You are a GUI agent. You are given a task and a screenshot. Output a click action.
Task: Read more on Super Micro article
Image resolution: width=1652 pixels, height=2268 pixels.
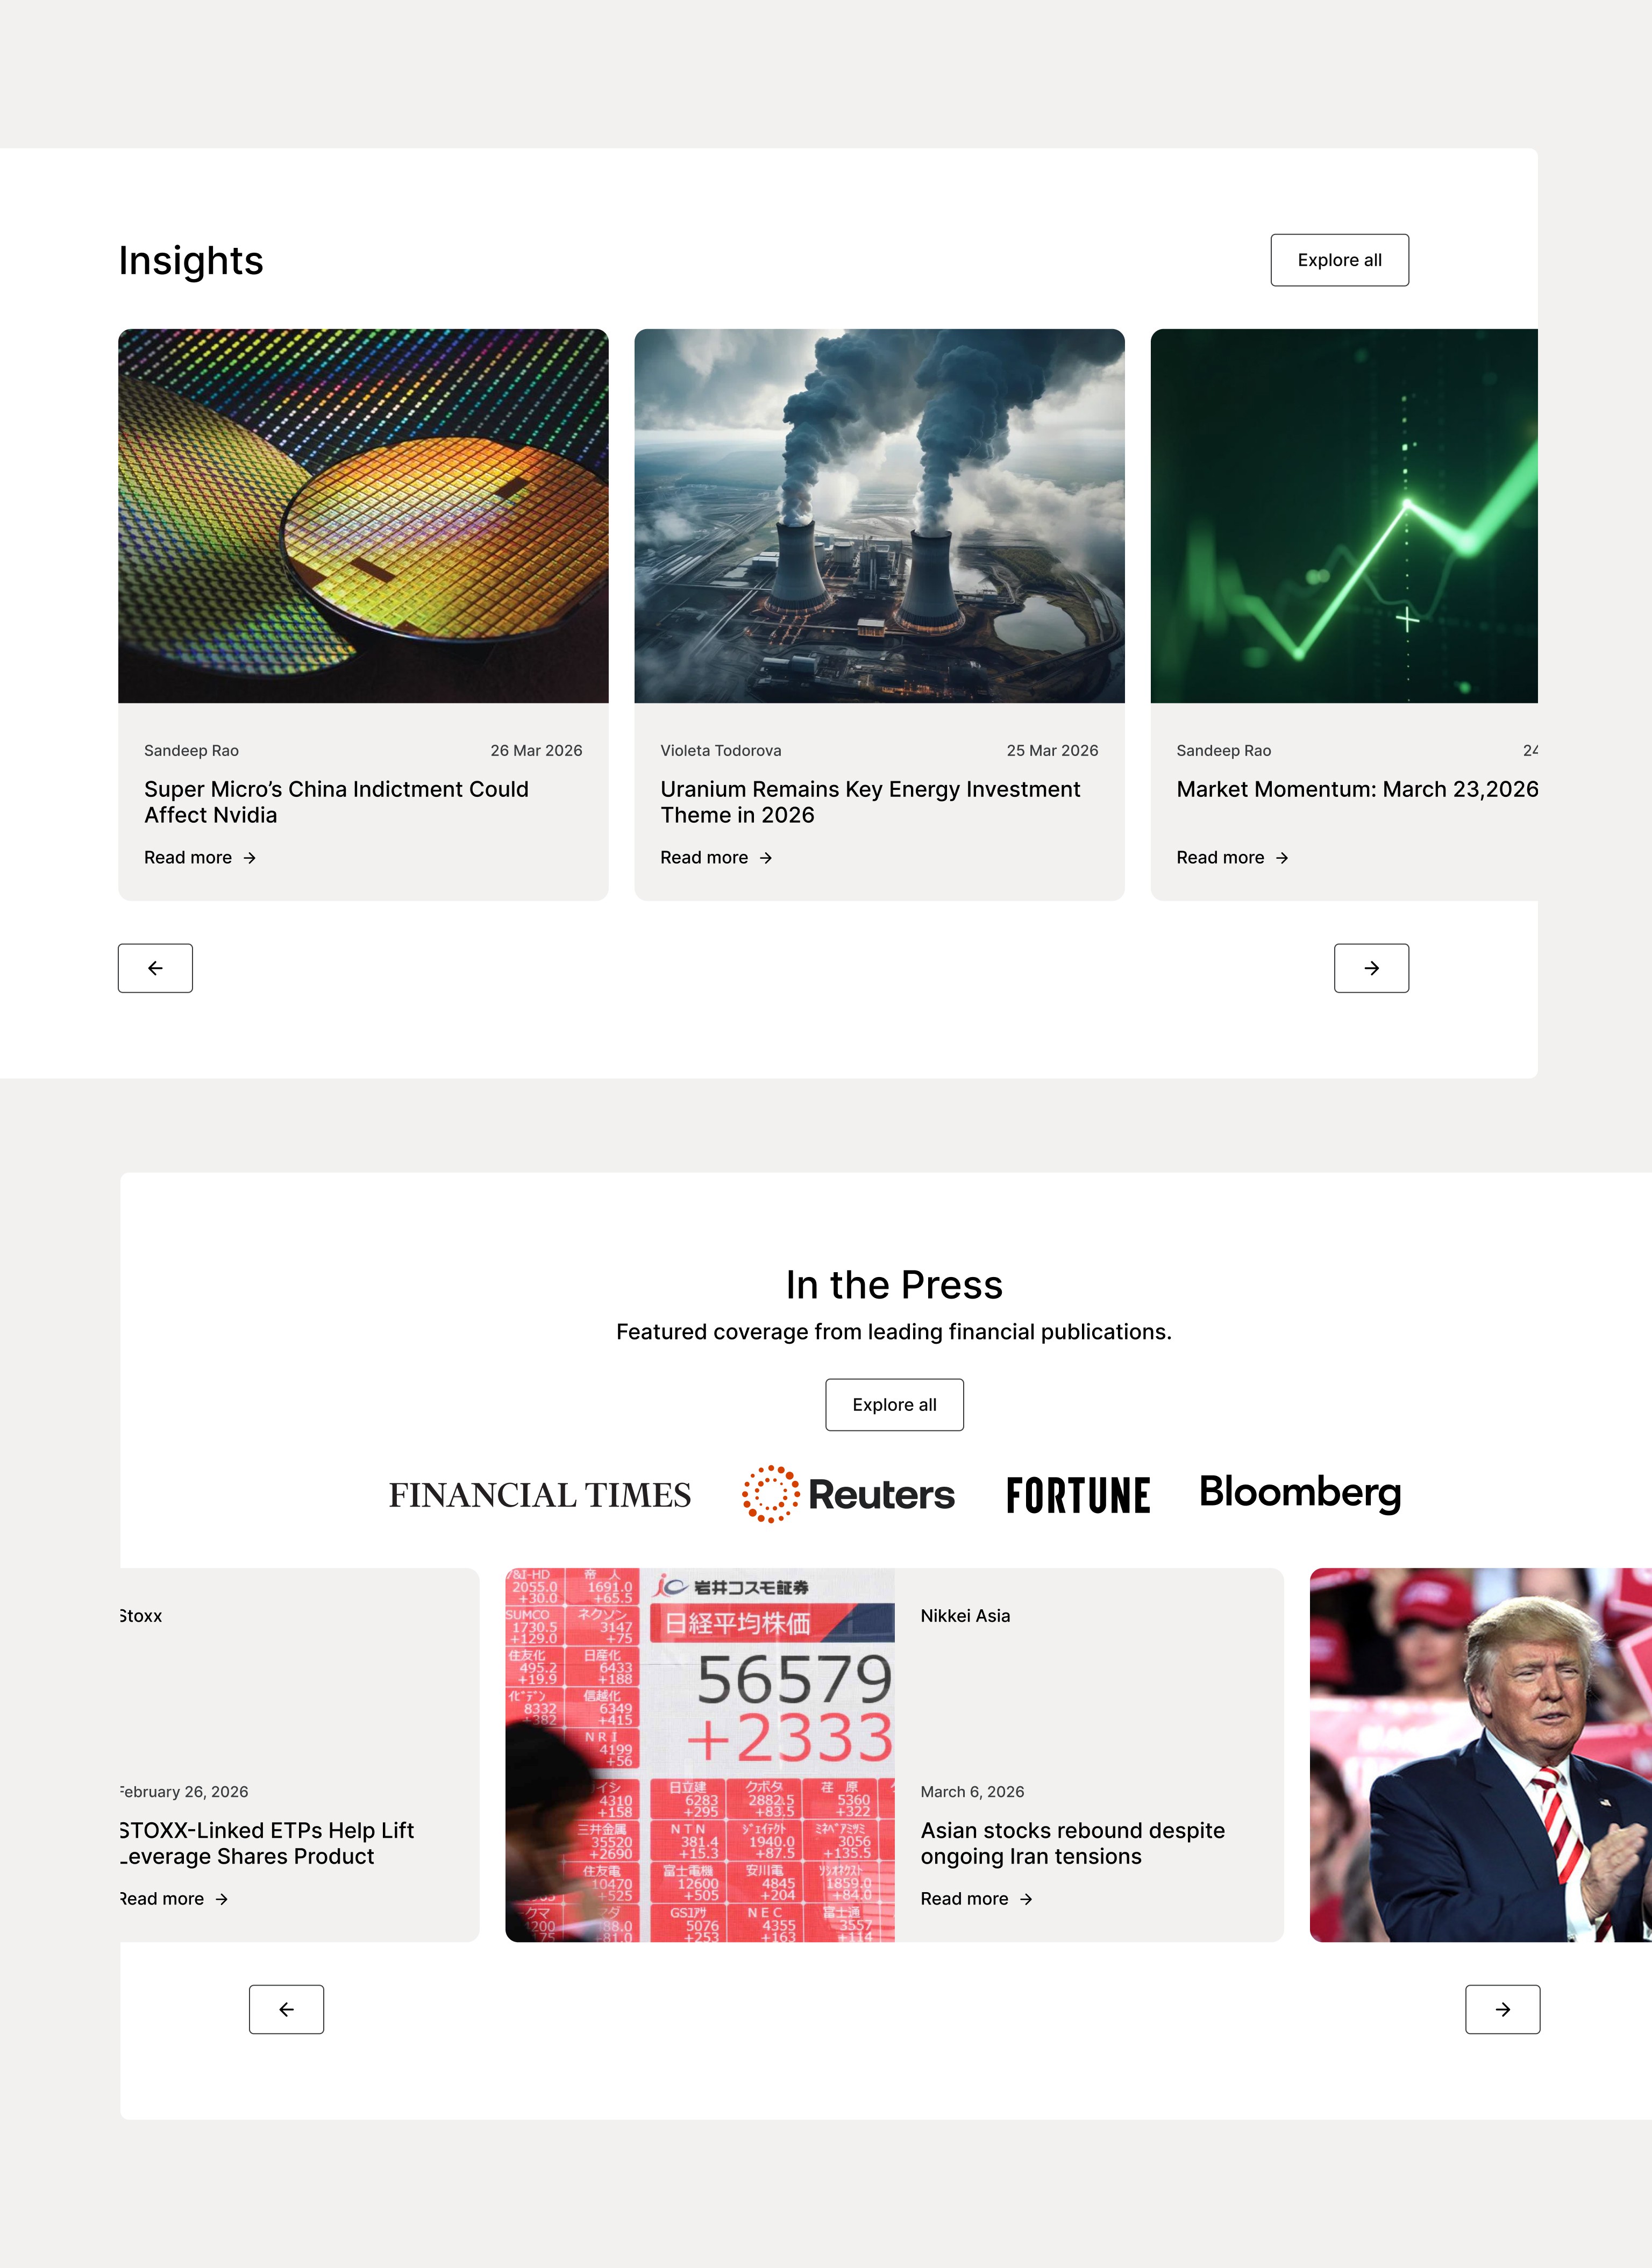(x=200, y=858)
